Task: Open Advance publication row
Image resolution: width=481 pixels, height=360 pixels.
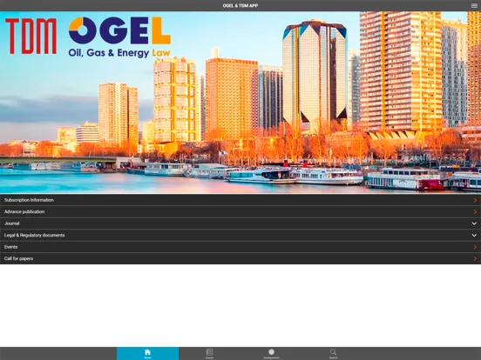Action: [240, 211]
